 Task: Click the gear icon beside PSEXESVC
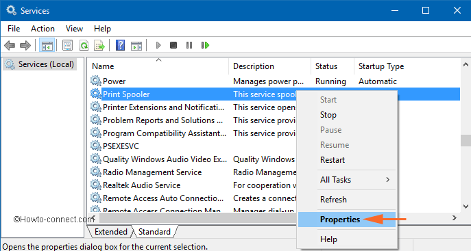click(96, 146)
